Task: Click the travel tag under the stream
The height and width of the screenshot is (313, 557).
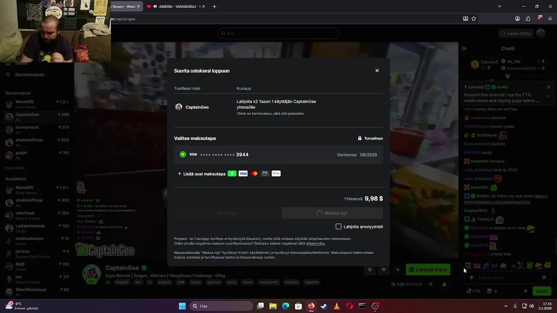Action: (248, 282)
